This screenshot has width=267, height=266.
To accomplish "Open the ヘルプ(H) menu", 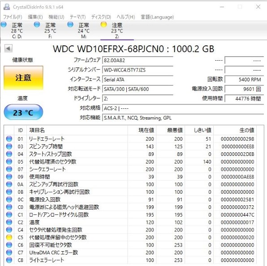I will [x=126, y=17].
